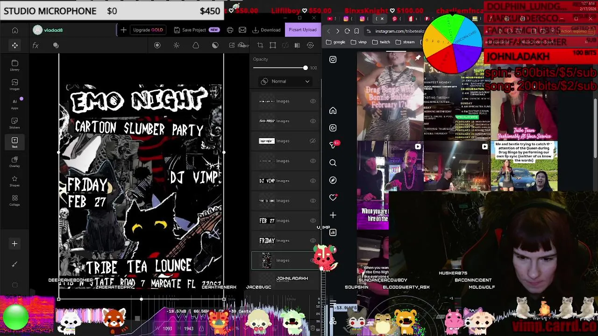
Task: Open the vladad8 account menu
Action: click(x=48, y=30)
